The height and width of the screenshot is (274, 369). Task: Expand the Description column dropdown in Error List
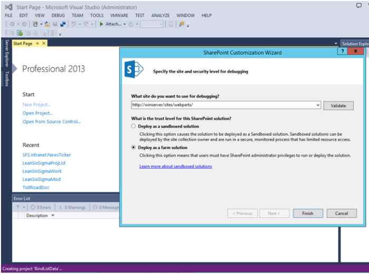[53, 216]
